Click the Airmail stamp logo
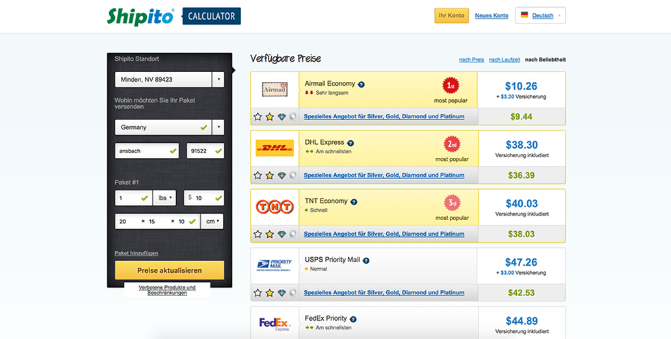671x339 pixels. point(275,90)
